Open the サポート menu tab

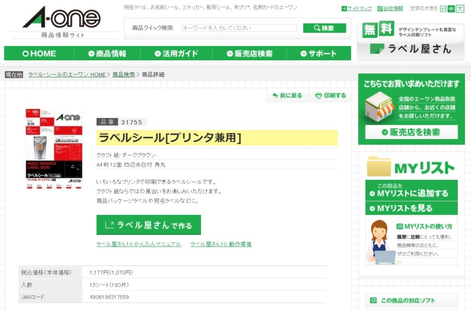[319, 53]
